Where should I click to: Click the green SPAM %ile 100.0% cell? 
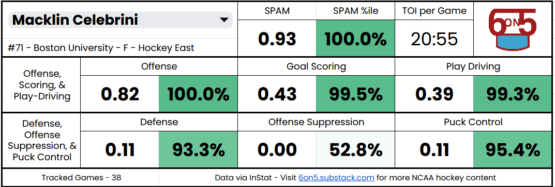pyautogui.click(x=355, y=39)
